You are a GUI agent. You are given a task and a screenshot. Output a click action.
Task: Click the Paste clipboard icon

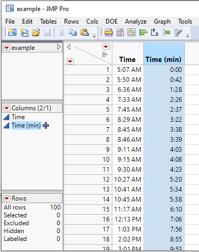click(x=85, y=33)
